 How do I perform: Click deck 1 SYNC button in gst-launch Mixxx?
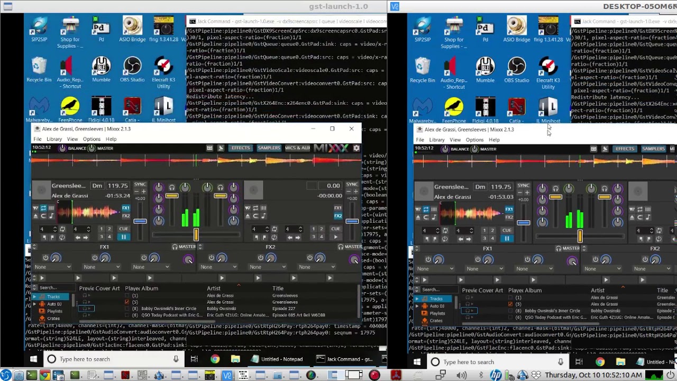[140, 184]
